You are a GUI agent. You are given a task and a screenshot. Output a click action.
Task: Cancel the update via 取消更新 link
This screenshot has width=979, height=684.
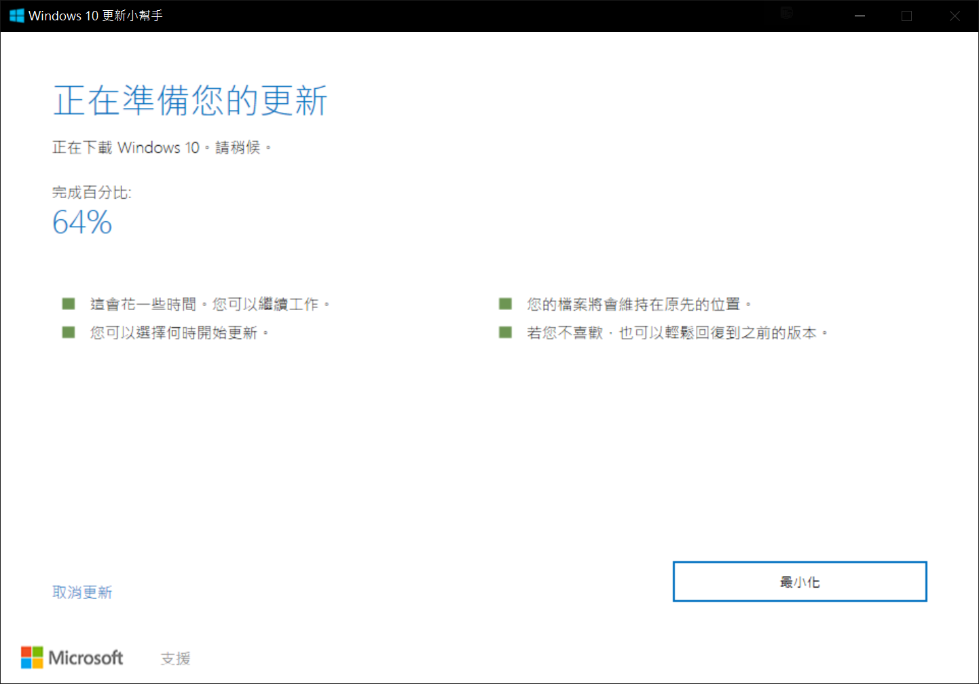click(82, 592)
